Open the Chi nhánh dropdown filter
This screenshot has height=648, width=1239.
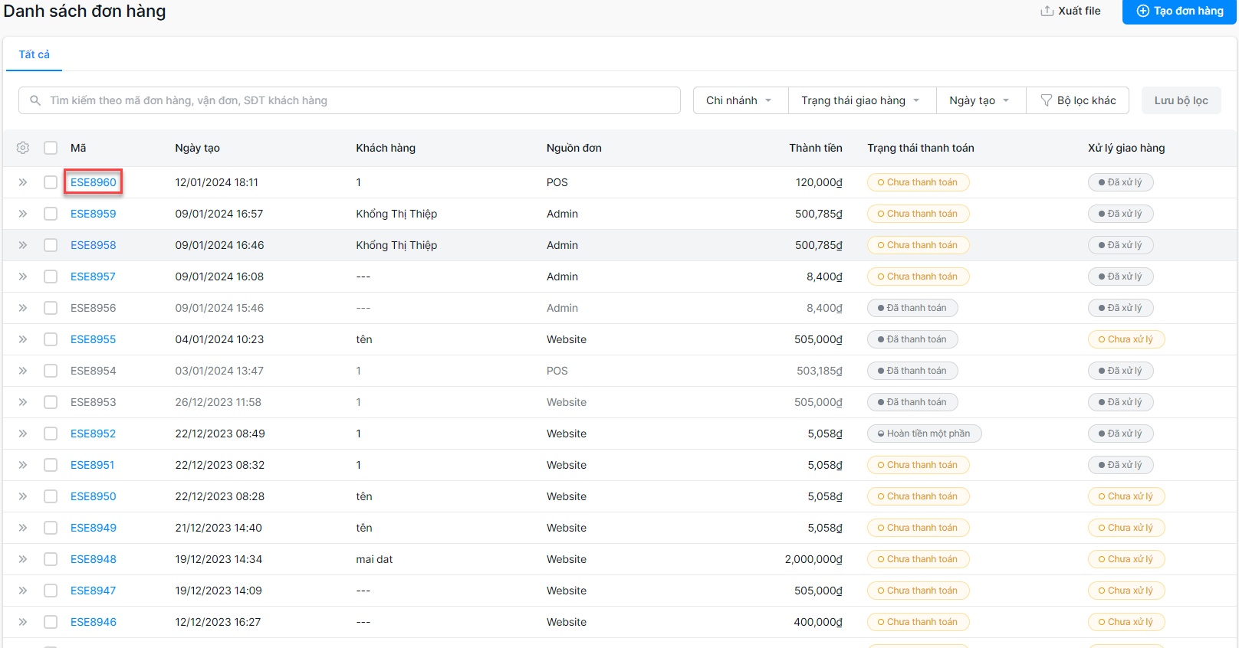pyautogui.click(x=741, y=100)
